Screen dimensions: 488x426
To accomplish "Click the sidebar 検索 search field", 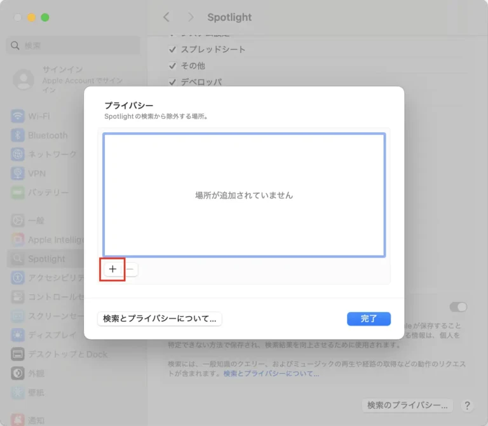I will point(73,46).
